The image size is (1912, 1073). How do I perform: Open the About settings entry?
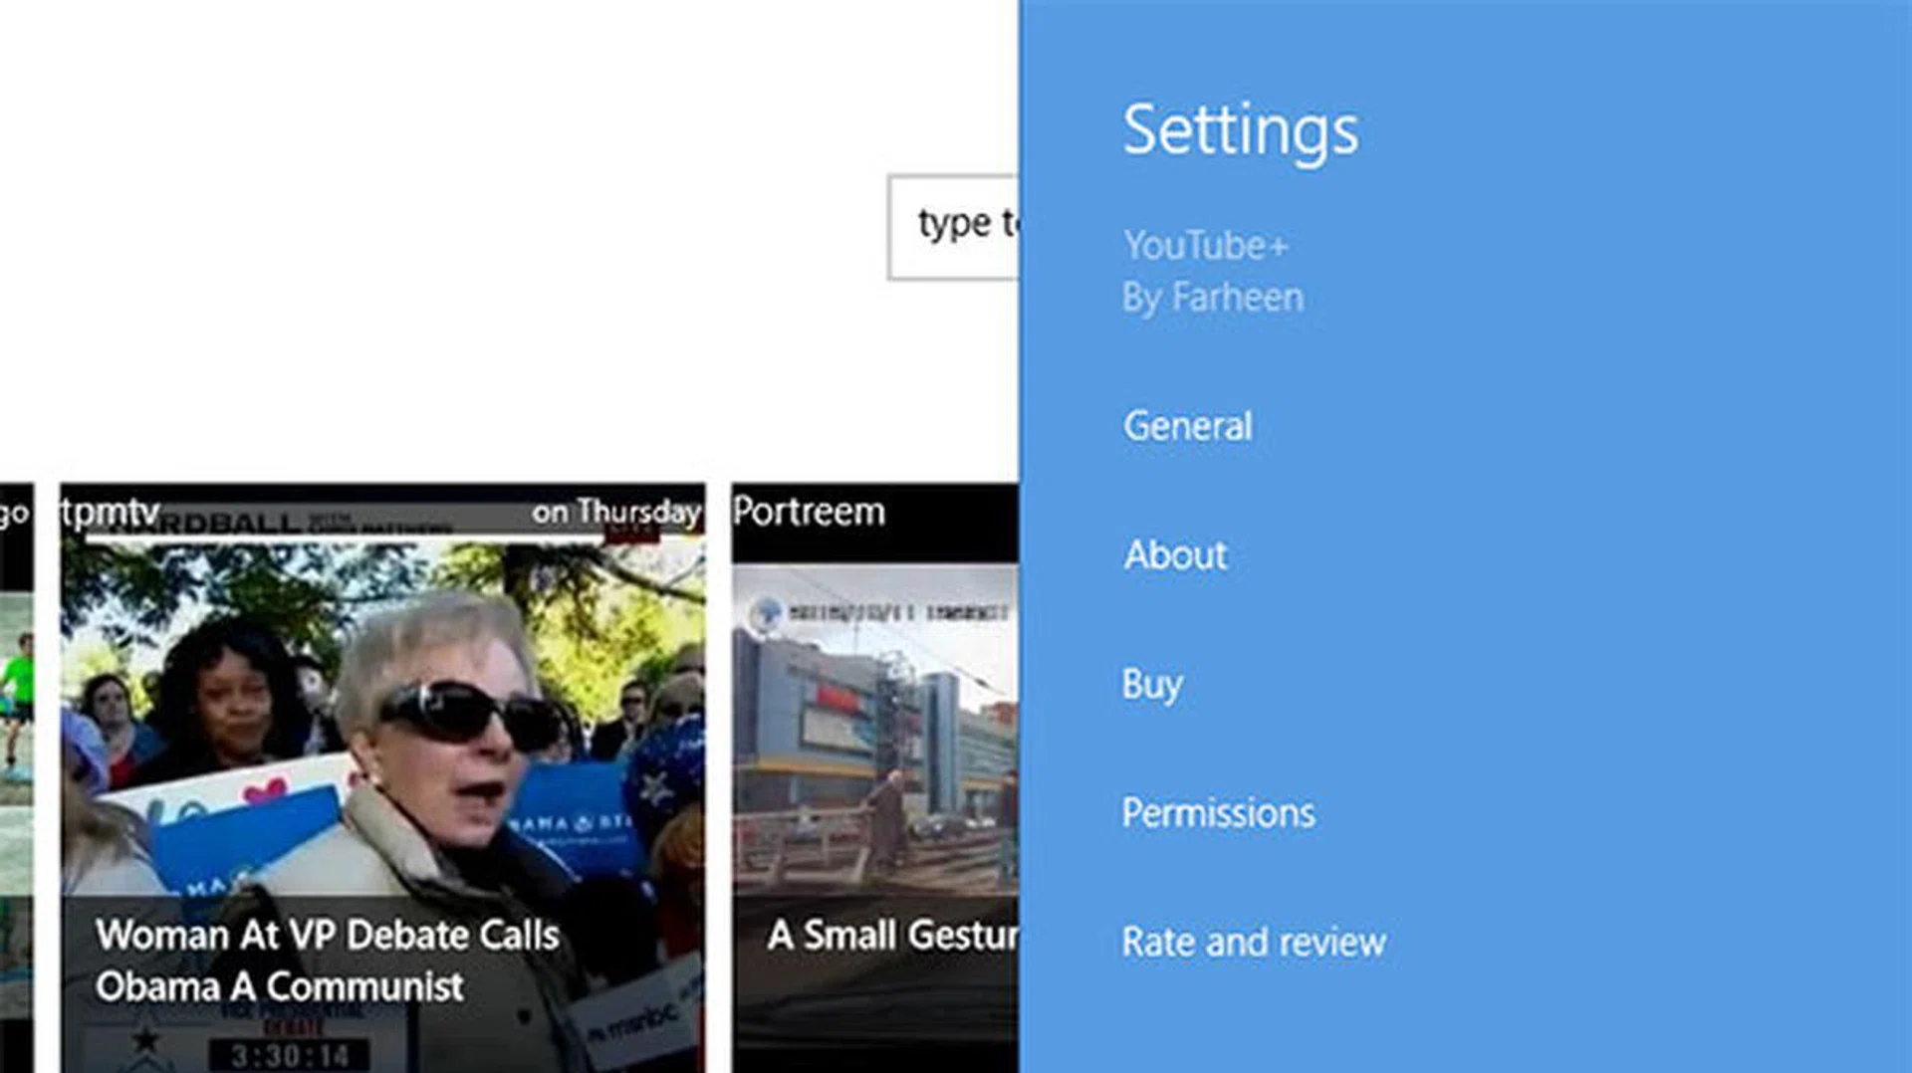pos(1175,555)
